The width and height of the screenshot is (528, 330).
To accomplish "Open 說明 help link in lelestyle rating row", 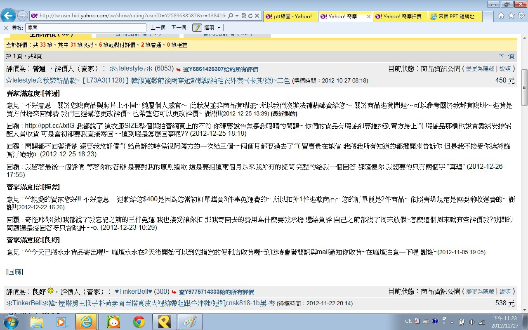I will click(x=505, y=69).
